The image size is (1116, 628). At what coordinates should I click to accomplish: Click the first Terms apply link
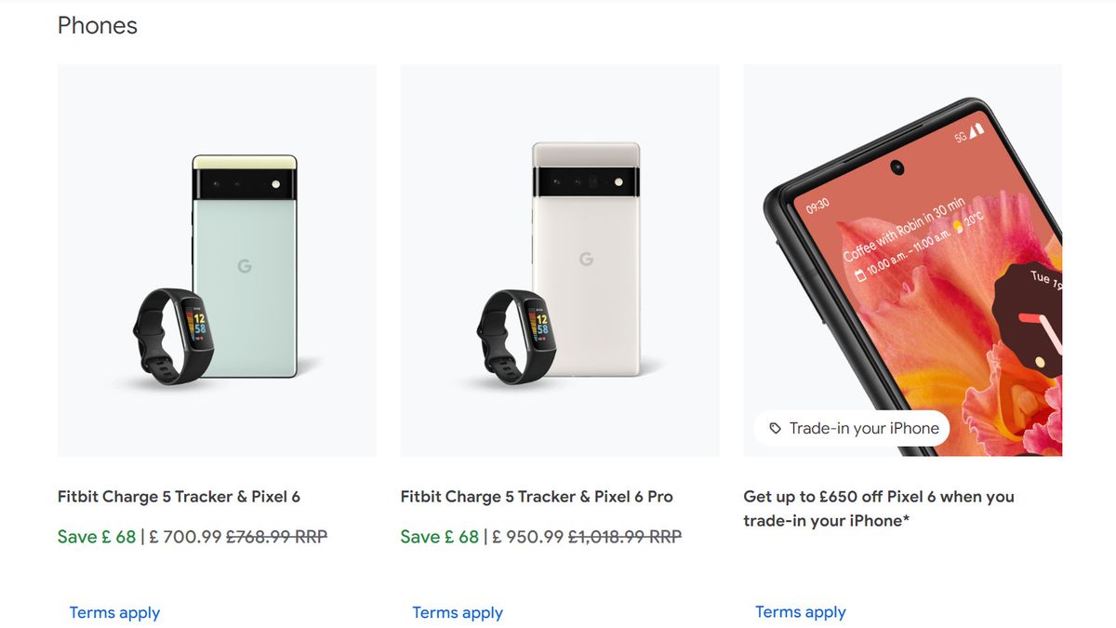click(x=113, y=612)
